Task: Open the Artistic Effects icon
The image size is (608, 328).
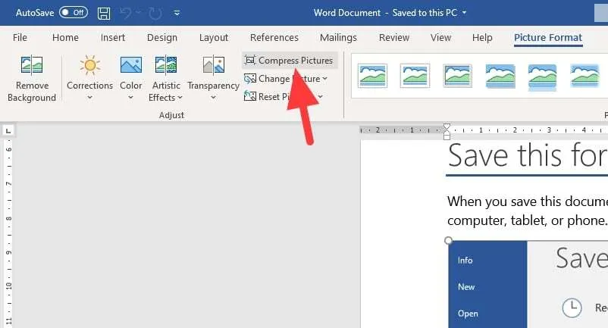Action: click(166, 65)
